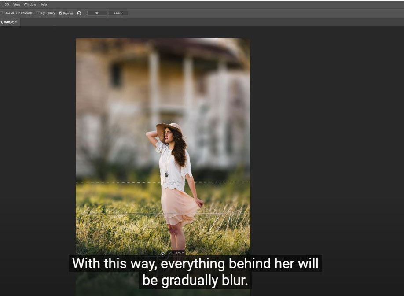Cancel the blur gallery changes

118,13
